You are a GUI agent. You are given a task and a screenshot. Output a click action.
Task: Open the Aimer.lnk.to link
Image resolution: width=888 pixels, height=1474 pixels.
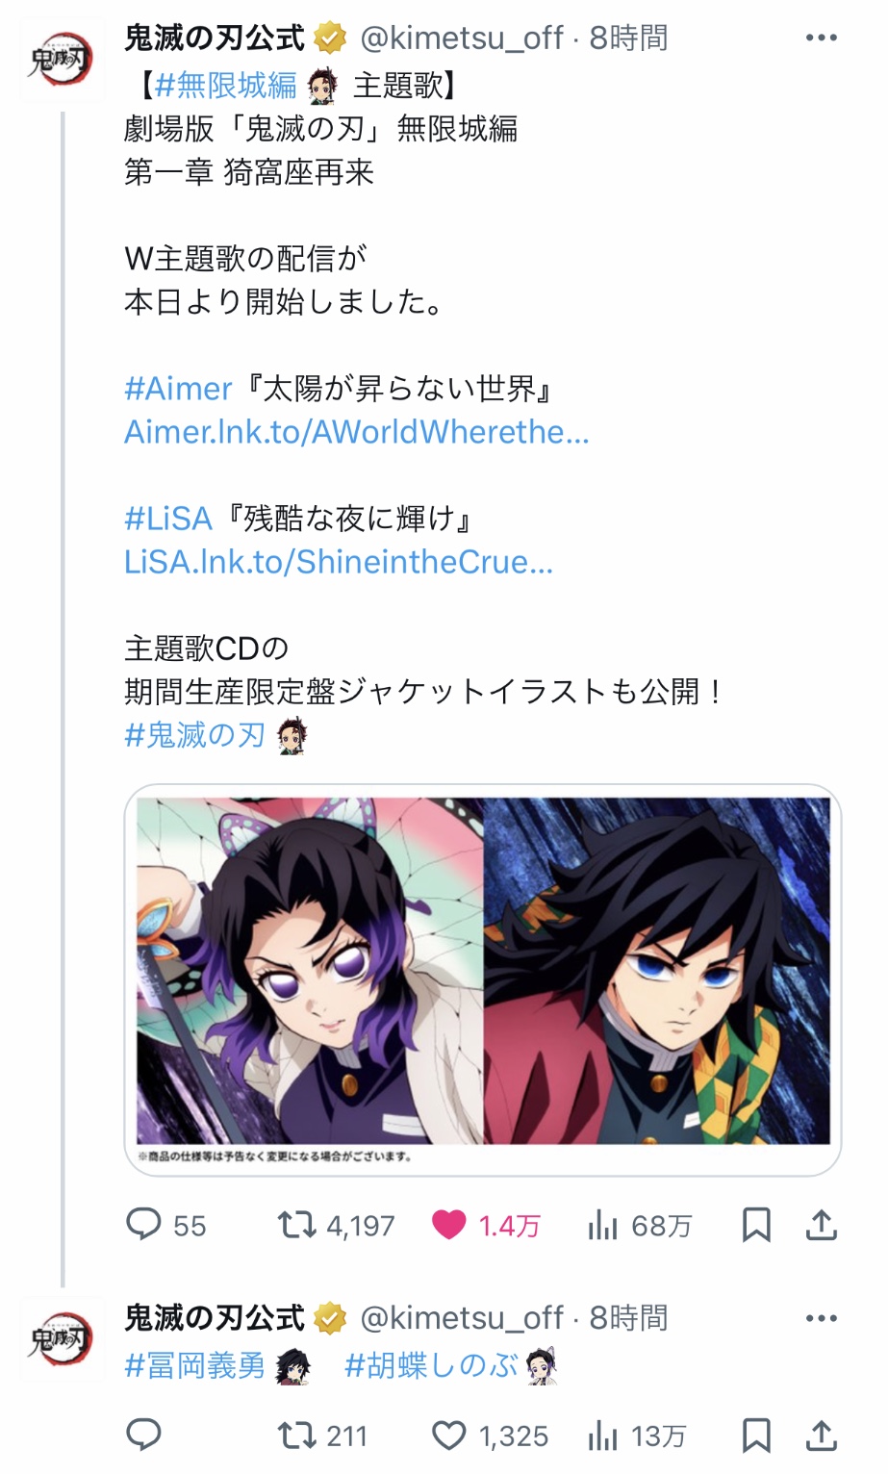coord(357,432)
